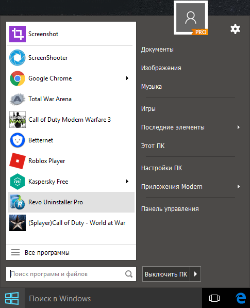Screen dimensions: 250x308
Task: Open the settings gear icon
Action: tap(235, 29)
